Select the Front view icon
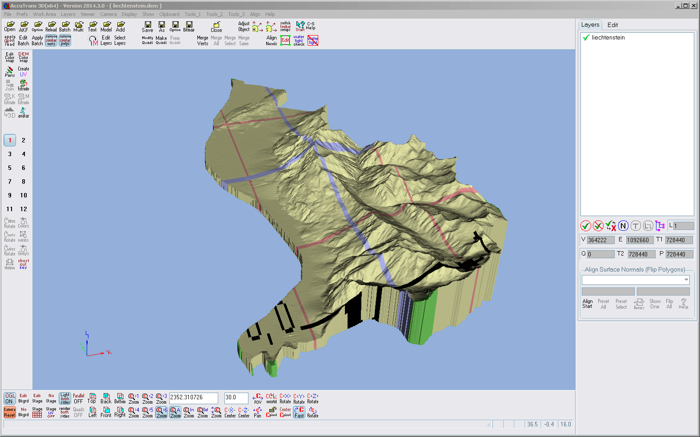700x437 pixels. (106, 412)
